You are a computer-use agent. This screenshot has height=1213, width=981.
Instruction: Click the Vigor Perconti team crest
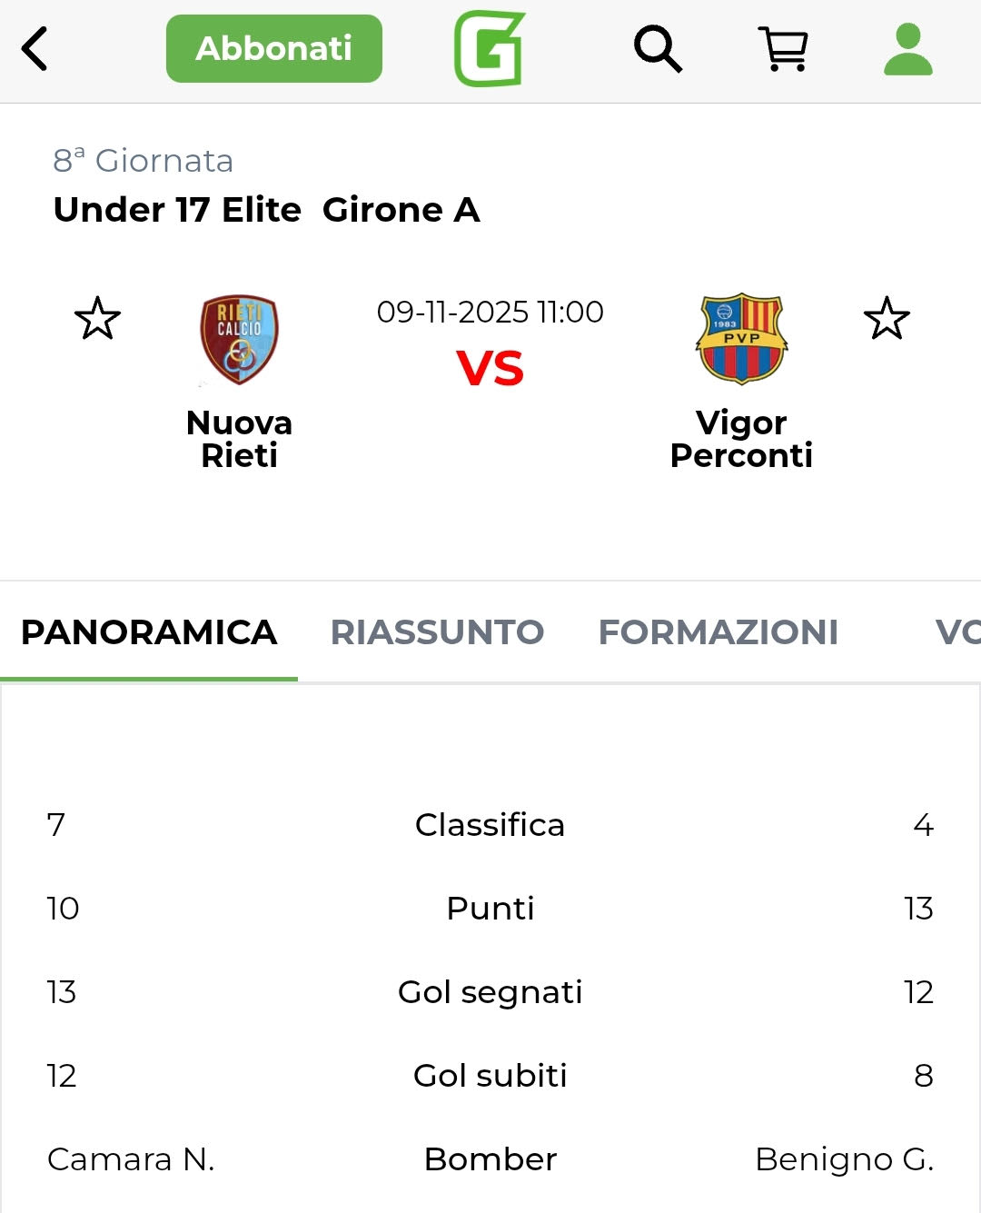pos(741,339)
